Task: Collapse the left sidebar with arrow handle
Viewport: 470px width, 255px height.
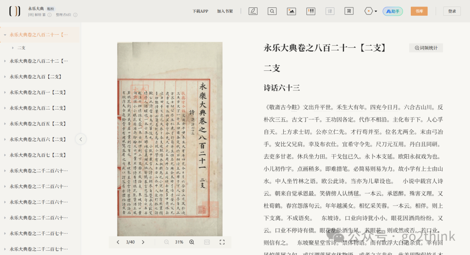Action: (81, 139)
